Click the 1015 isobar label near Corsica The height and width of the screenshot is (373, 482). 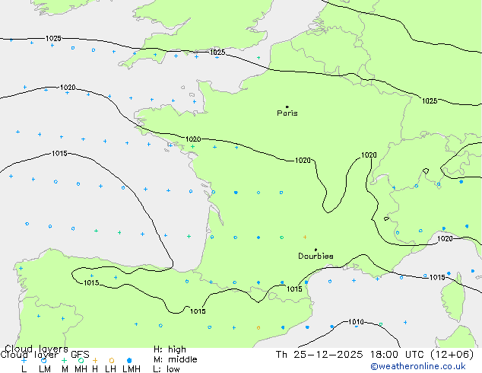pos(437,277)
